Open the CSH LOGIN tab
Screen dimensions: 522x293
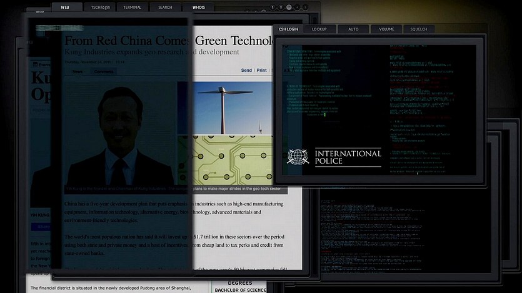click(x=288, y=29)
